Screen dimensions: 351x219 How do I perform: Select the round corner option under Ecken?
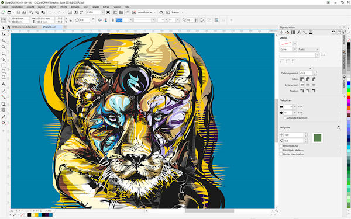tap(308, 79)
